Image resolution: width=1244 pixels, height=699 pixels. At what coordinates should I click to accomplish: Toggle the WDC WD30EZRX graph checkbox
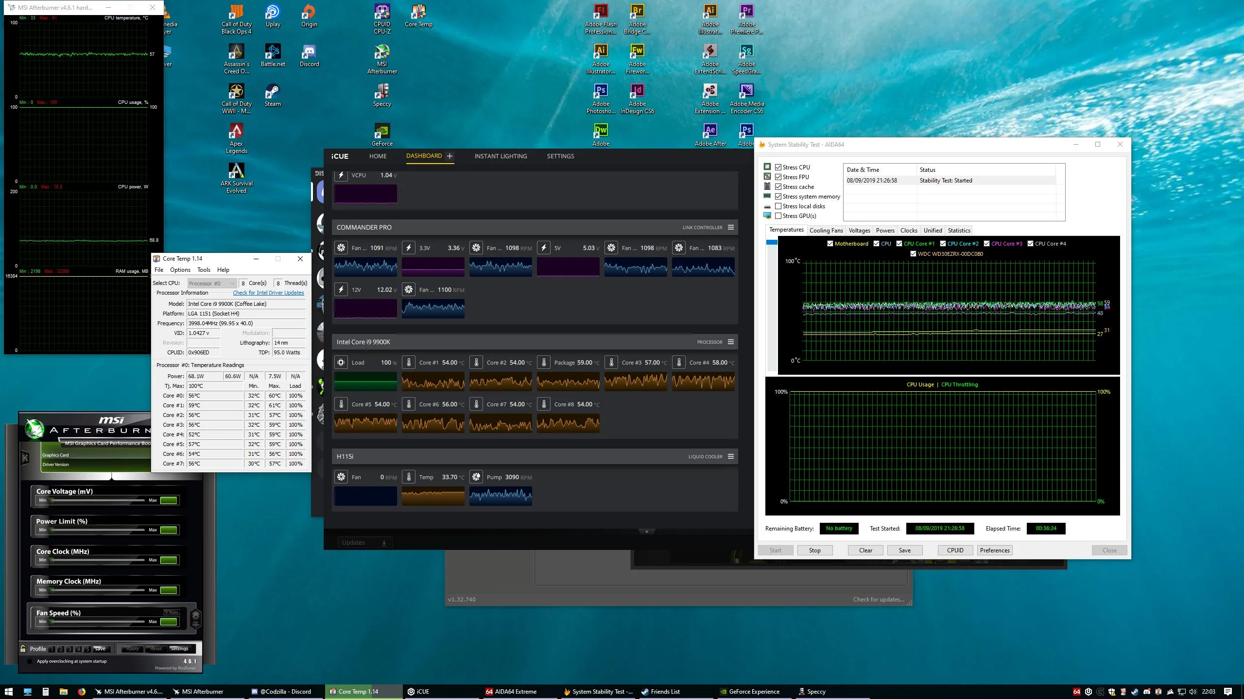tap(913, 253)
